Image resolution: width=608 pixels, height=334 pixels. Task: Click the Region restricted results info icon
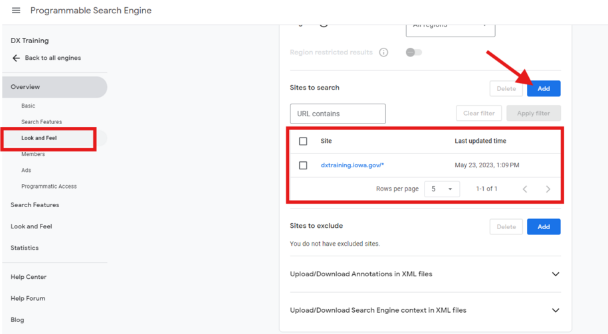coord(383,52)
